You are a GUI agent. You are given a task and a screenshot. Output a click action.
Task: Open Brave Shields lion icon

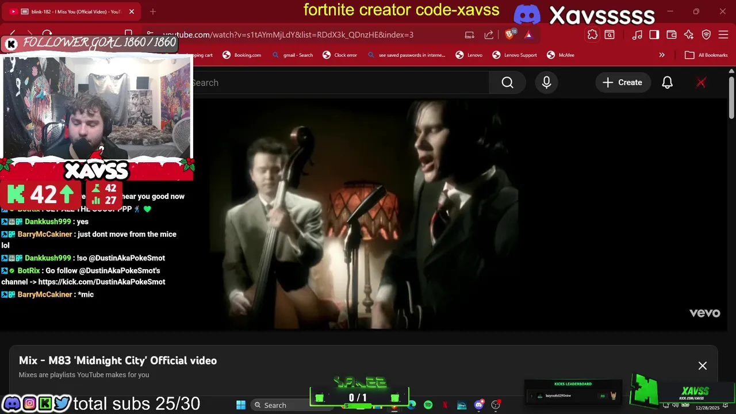click(x=510, y=34)
